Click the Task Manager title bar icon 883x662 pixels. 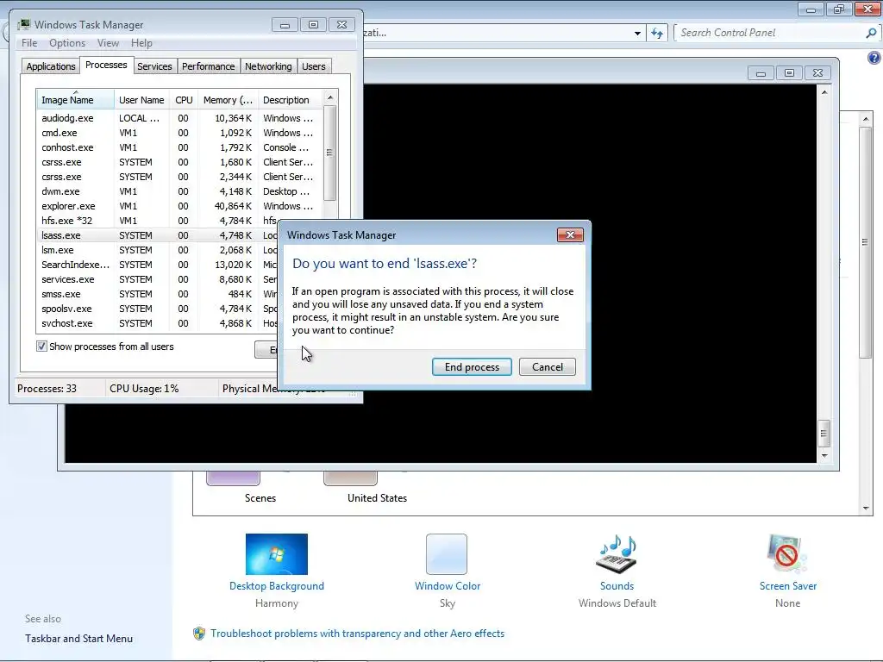pyautogui.click(x=23, y=24)
